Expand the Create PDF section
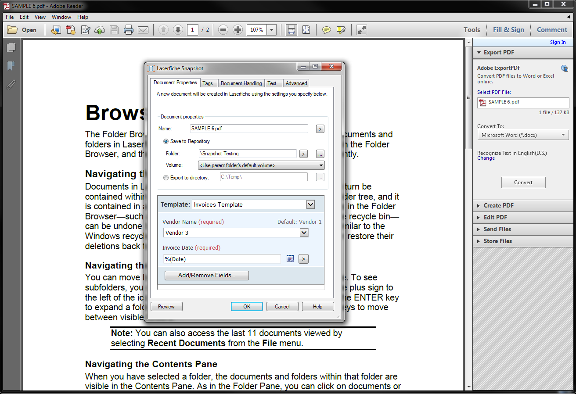This screenshot has width=576, height=394. [x=479, y=205]
